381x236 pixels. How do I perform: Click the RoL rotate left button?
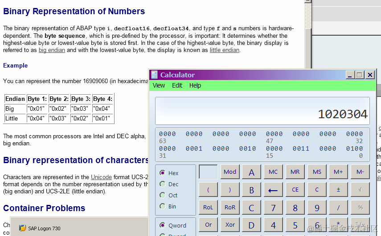click(208, 208)
